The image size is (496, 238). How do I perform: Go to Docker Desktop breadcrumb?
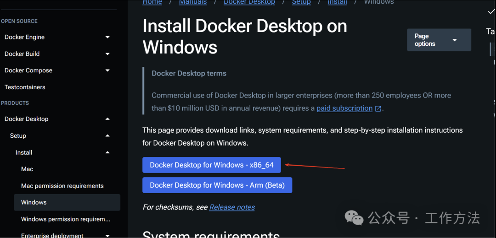[x=249, y=2]
